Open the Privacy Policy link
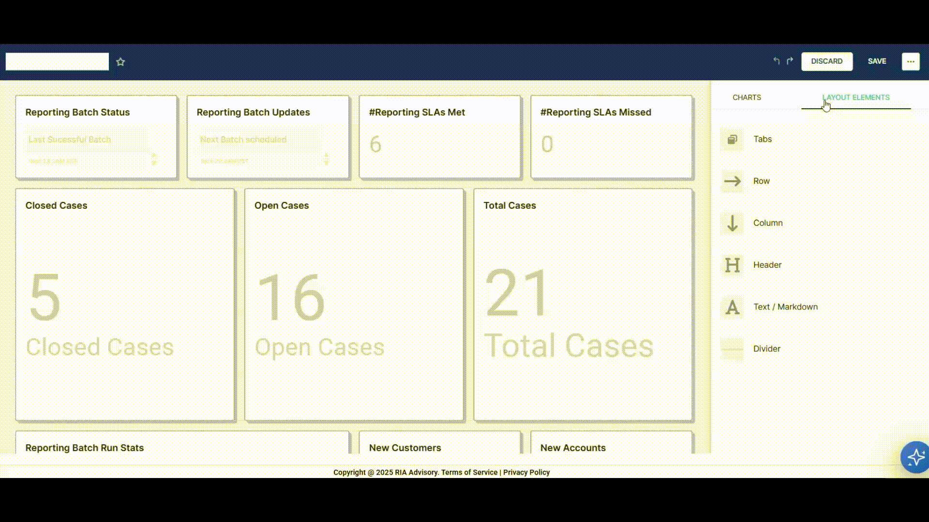Viewport: 929px width, 522px height. pyautogui.click(x=526, y=472)
